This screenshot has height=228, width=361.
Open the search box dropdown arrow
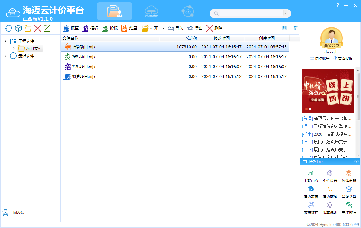pyautogui.click(x=285, y=13)
